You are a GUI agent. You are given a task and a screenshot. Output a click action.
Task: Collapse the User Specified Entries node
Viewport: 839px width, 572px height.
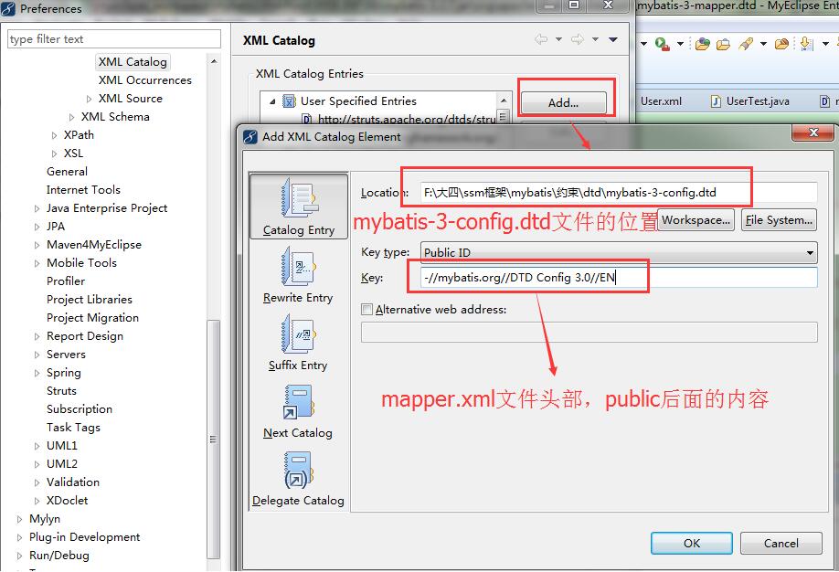click(x=272, y=101)
